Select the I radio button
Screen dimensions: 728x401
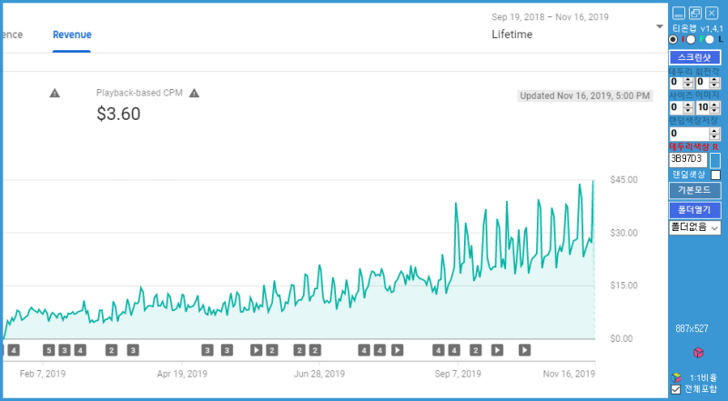[x=673, y=39]
